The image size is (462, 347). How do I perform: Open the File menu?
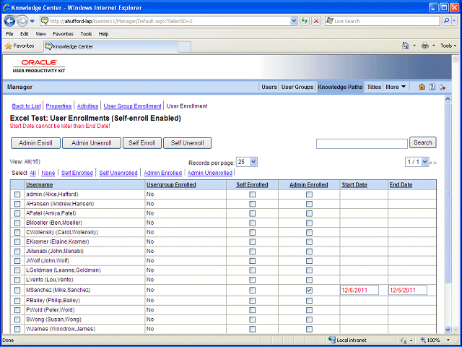pos(9,34)
